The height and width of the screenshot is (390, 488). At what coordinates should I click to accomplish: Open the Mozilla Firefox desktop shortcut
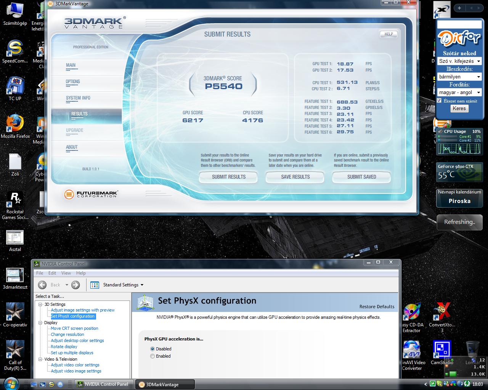click(15, 126)
